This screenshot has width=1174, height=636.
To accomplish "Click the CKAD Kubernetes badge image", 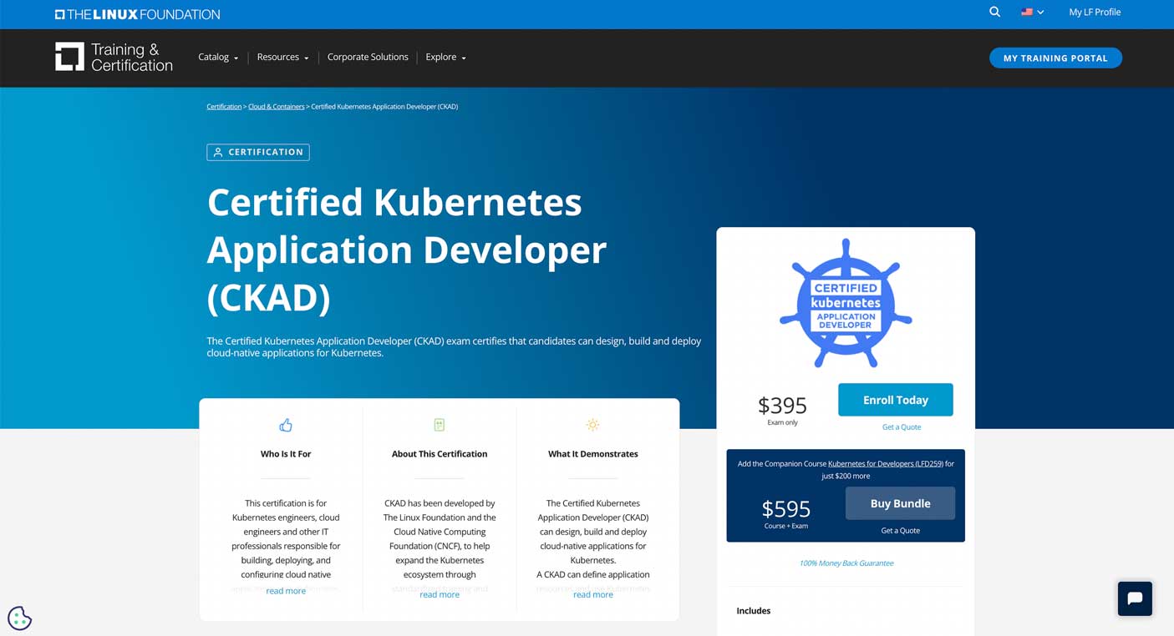I will coord(846,304).
